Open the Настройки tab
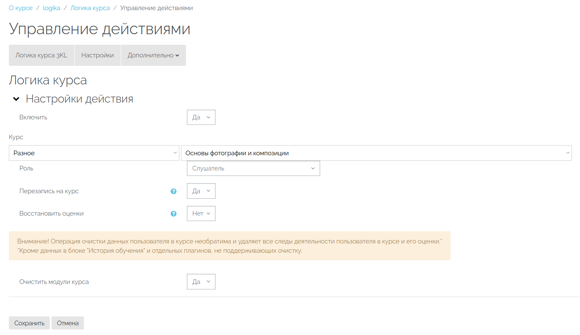 tap(97, 55)
